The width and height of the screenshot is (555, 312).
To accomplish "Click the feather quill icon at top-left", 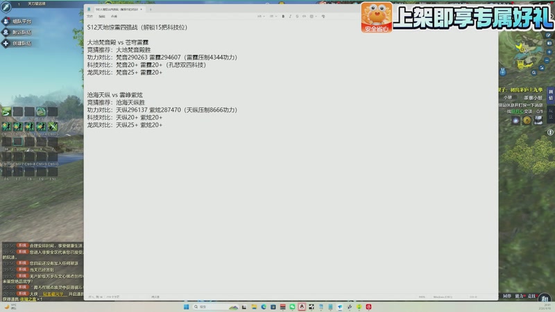I will click(6, 6).
